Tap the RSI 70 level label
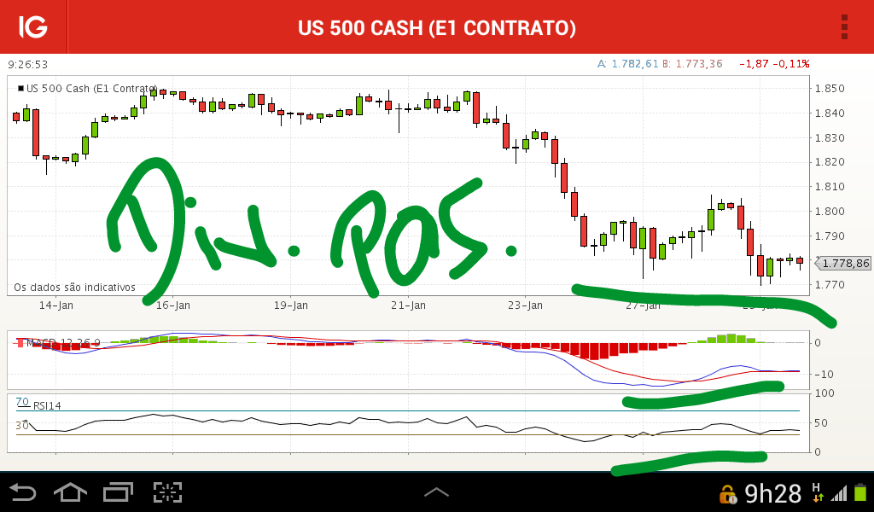The height and width of the screenshot is (512, 874). point(22,402)
